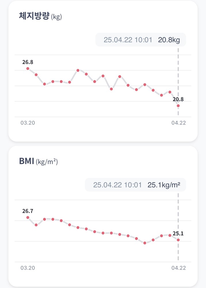The height and width of the screenshot is (288, 206).
Task: Select the final BMI data point labeled 25.1
Action: tap(178, 240)
